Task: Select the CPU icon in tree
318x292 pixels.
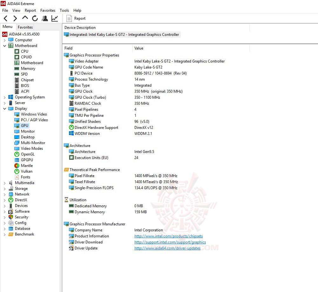Action: 17,51
